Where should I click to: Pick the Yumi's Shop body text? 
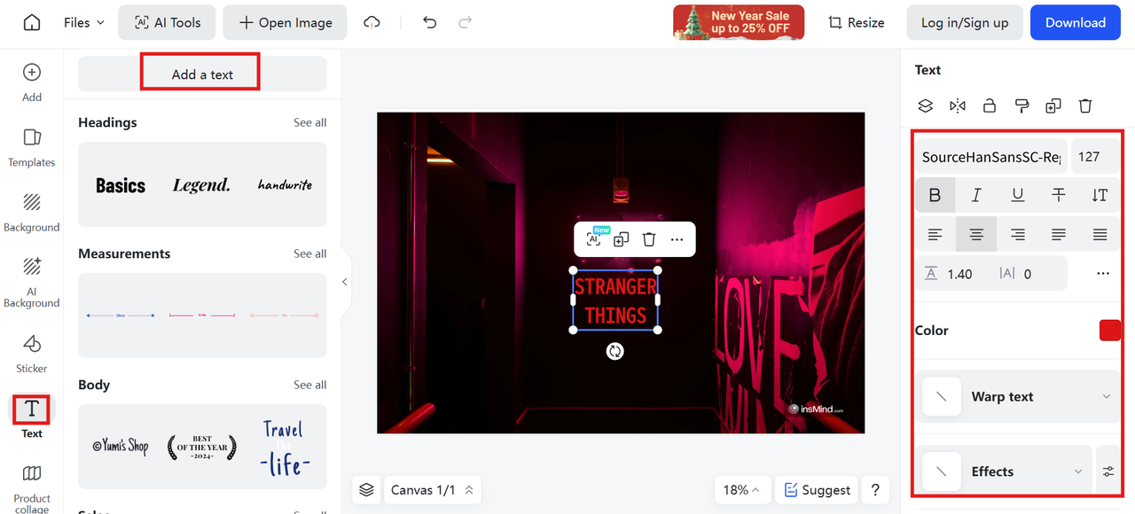point(121,446)
